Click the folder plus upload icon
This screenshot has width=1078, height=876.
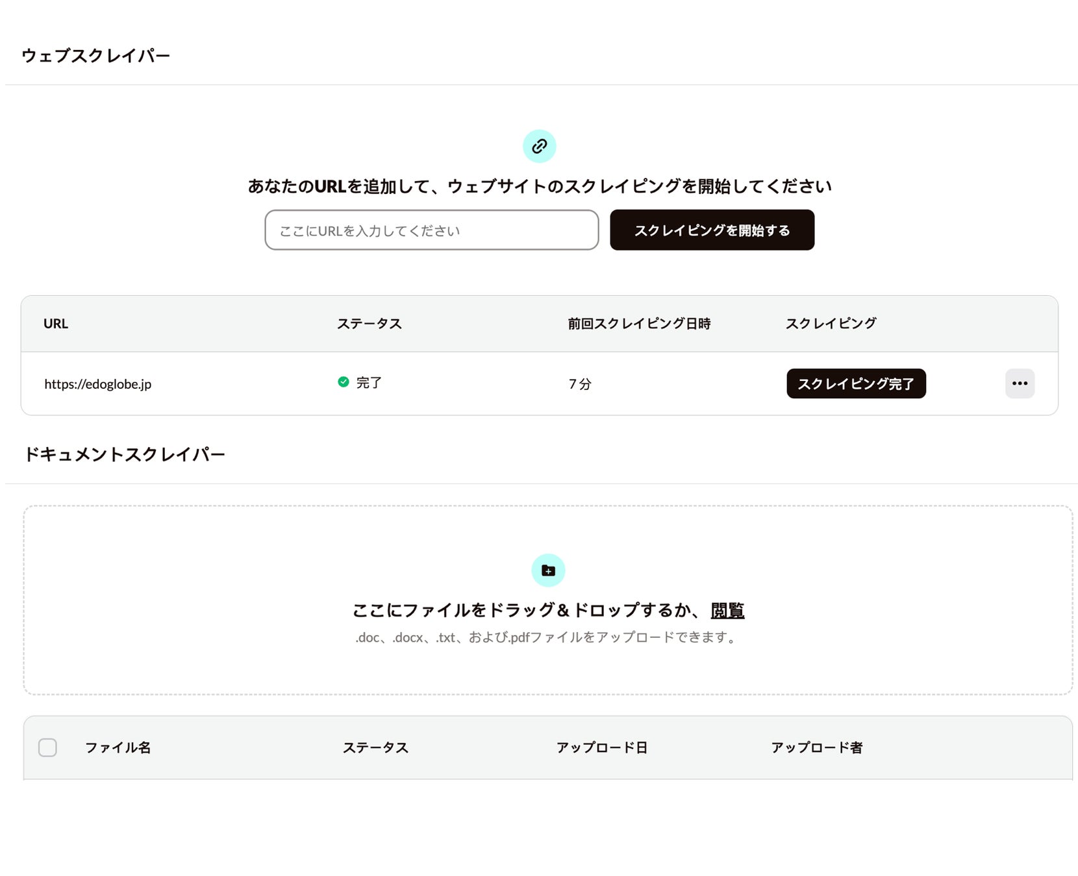point(548,570)
